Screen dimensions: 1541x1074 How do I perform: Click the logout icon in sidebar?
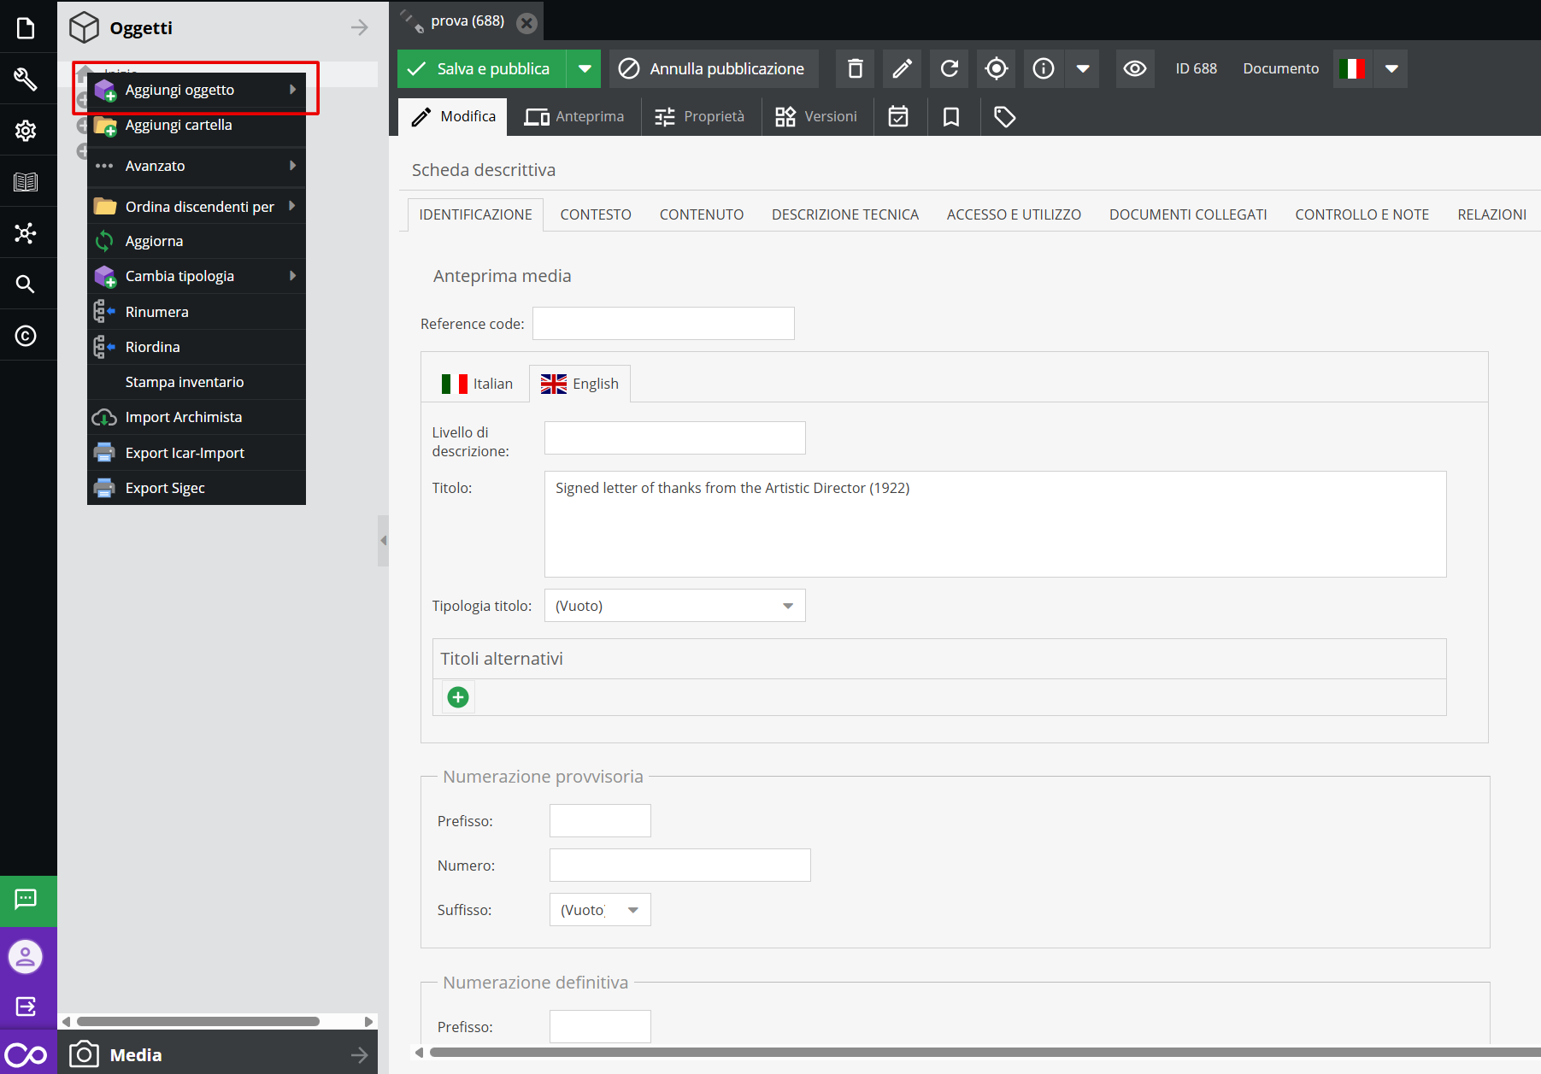26,1007
